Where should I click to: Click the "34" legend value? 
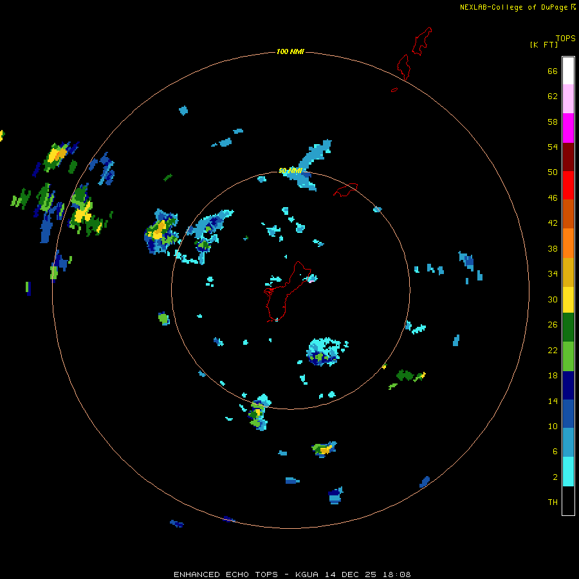pyautogui.click(x=553, y=274)
